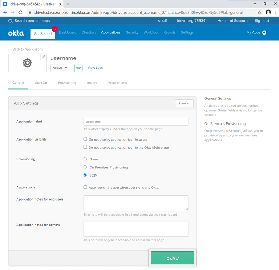This screenshot has height=270, width=279.
Task: Click the site padlock icon
Action: [x=30, y=12]
